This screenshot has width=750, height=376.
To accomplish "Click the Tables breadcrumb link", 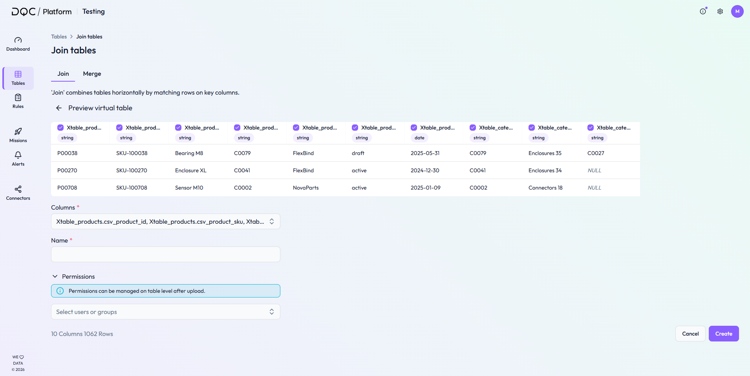I will click(59, 37).
